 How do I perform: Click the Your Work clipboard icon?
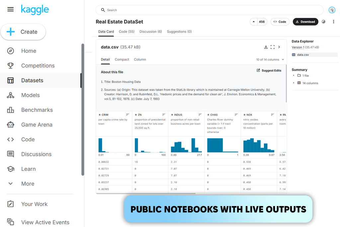coord(10,204)
